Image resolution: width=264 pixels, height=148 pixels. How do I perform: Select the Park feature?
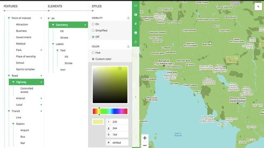[19, 50]
